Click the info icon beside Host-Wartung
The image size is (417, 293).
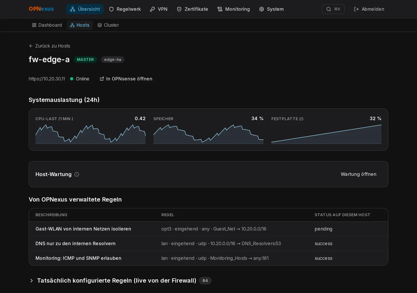coord(77,174)
